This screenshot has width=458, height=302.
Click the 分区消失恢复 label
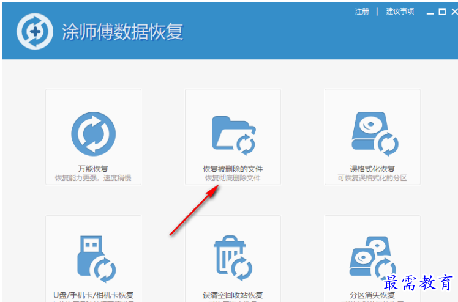tap(372, 295)
